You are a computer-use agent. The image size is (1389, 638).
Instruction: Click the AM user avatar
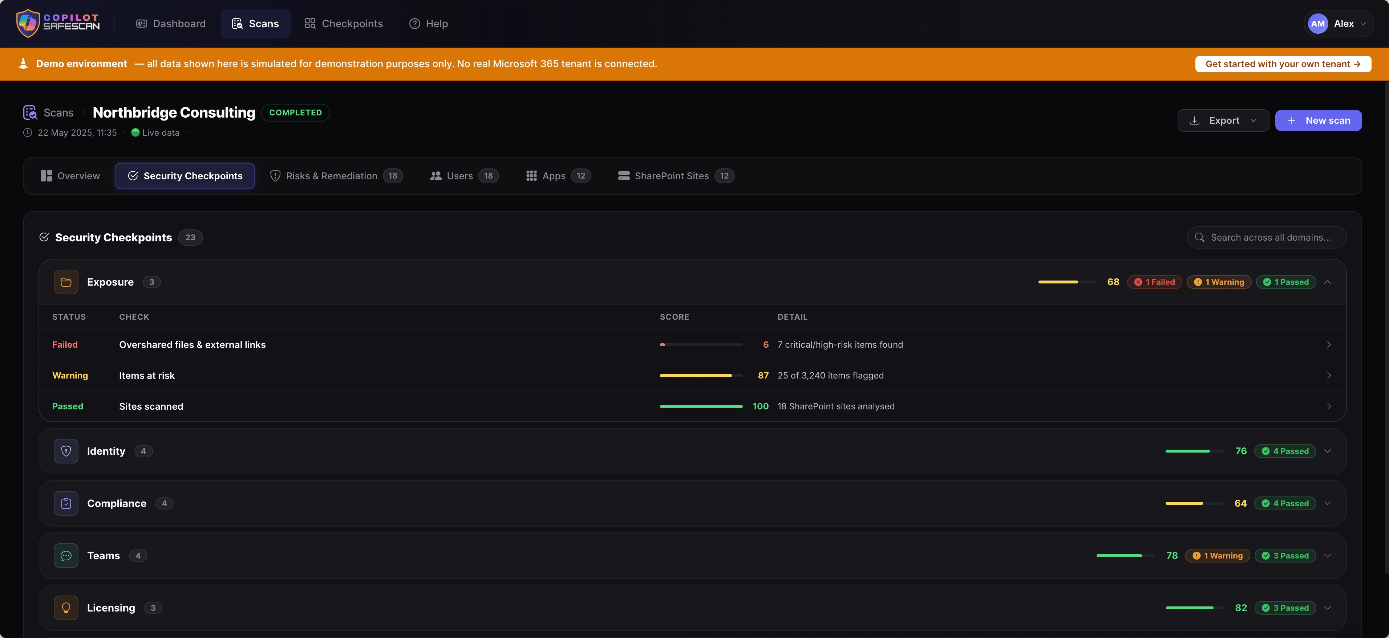tap(1318, 24)
